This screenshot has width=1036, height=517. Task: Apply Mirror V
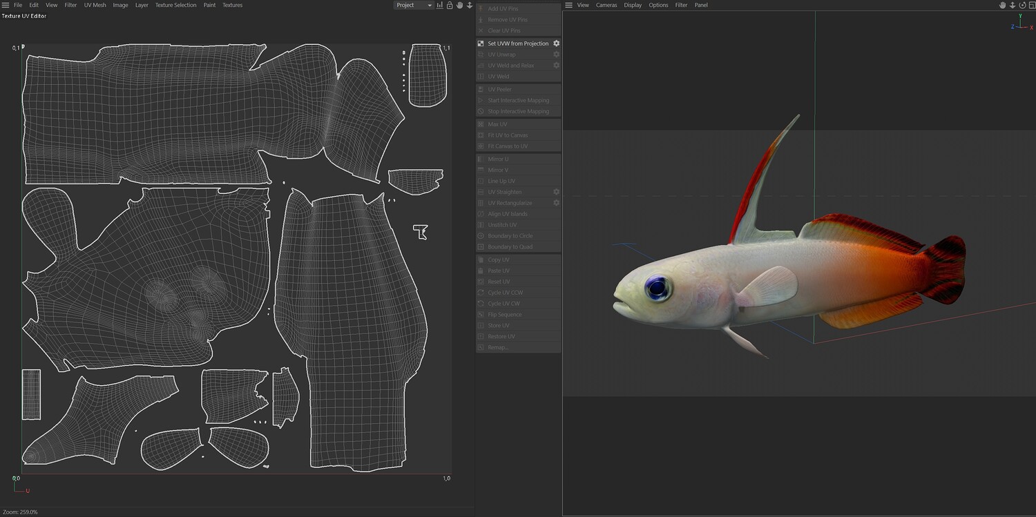click(518, 170)
